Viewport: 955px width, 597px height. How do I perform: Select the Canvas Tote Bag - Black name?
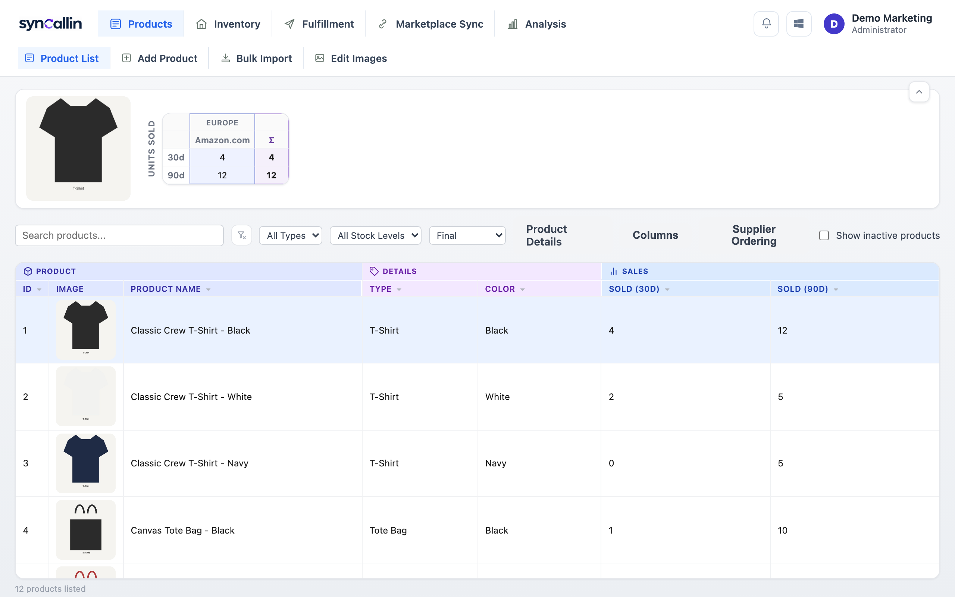[x=182, y=530]
